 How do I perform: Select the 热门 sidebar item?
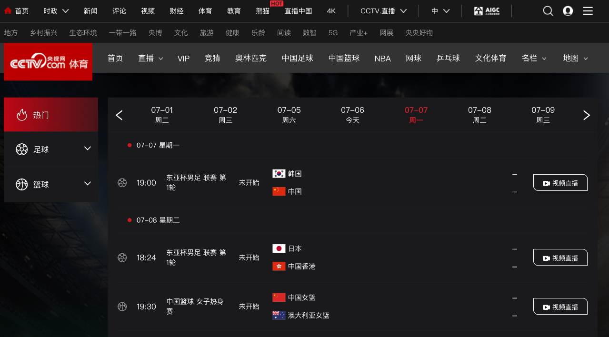click(x=51, y=115)
